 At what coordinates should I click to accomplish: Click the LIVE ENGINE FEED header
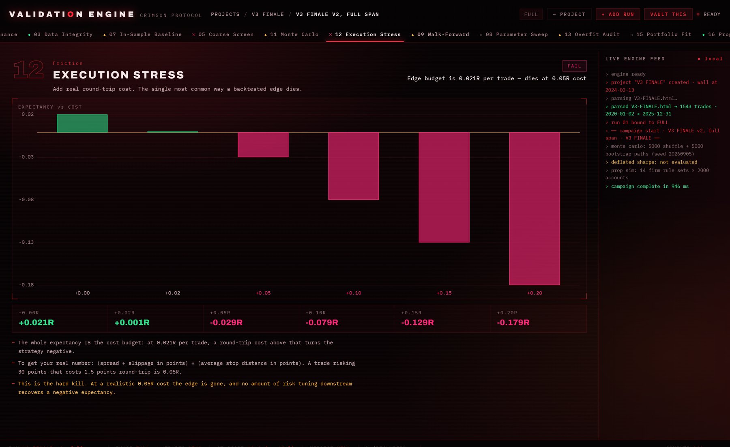(635, 59)
